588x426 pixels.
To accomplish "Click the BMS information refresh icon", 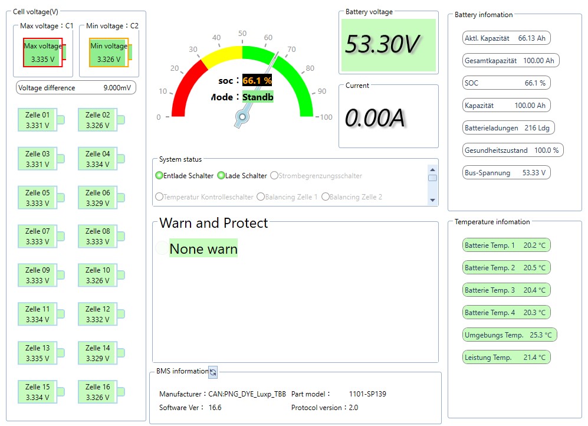I will click(x=213, y=372).
